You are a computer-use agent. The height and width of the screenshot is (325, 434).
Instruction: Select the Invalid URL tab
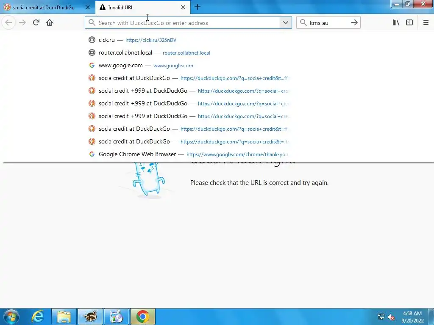pyautogui.click(x=142, y=8)
